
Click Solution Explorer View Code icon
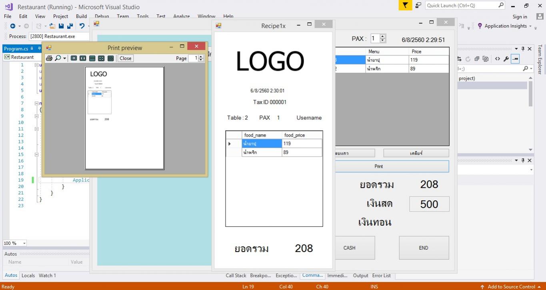click(497, 59)
